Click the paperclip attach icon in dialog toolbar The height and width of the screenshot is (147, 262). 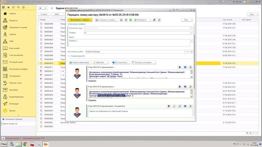tap(154, 20)
